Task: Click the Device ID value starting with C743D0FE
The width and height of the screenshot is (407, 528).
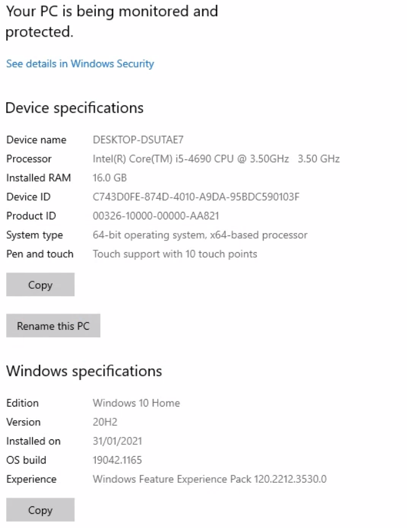Action: pyautogui.click(x=196, y=196)
